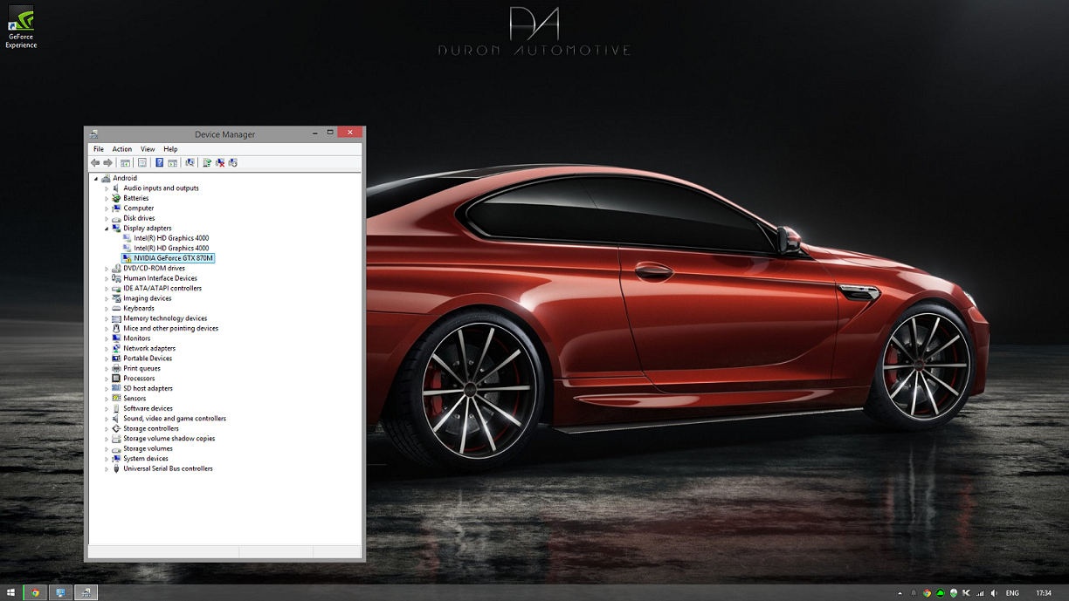Select Universal Serial Bus controllers

tap(168, 469)
